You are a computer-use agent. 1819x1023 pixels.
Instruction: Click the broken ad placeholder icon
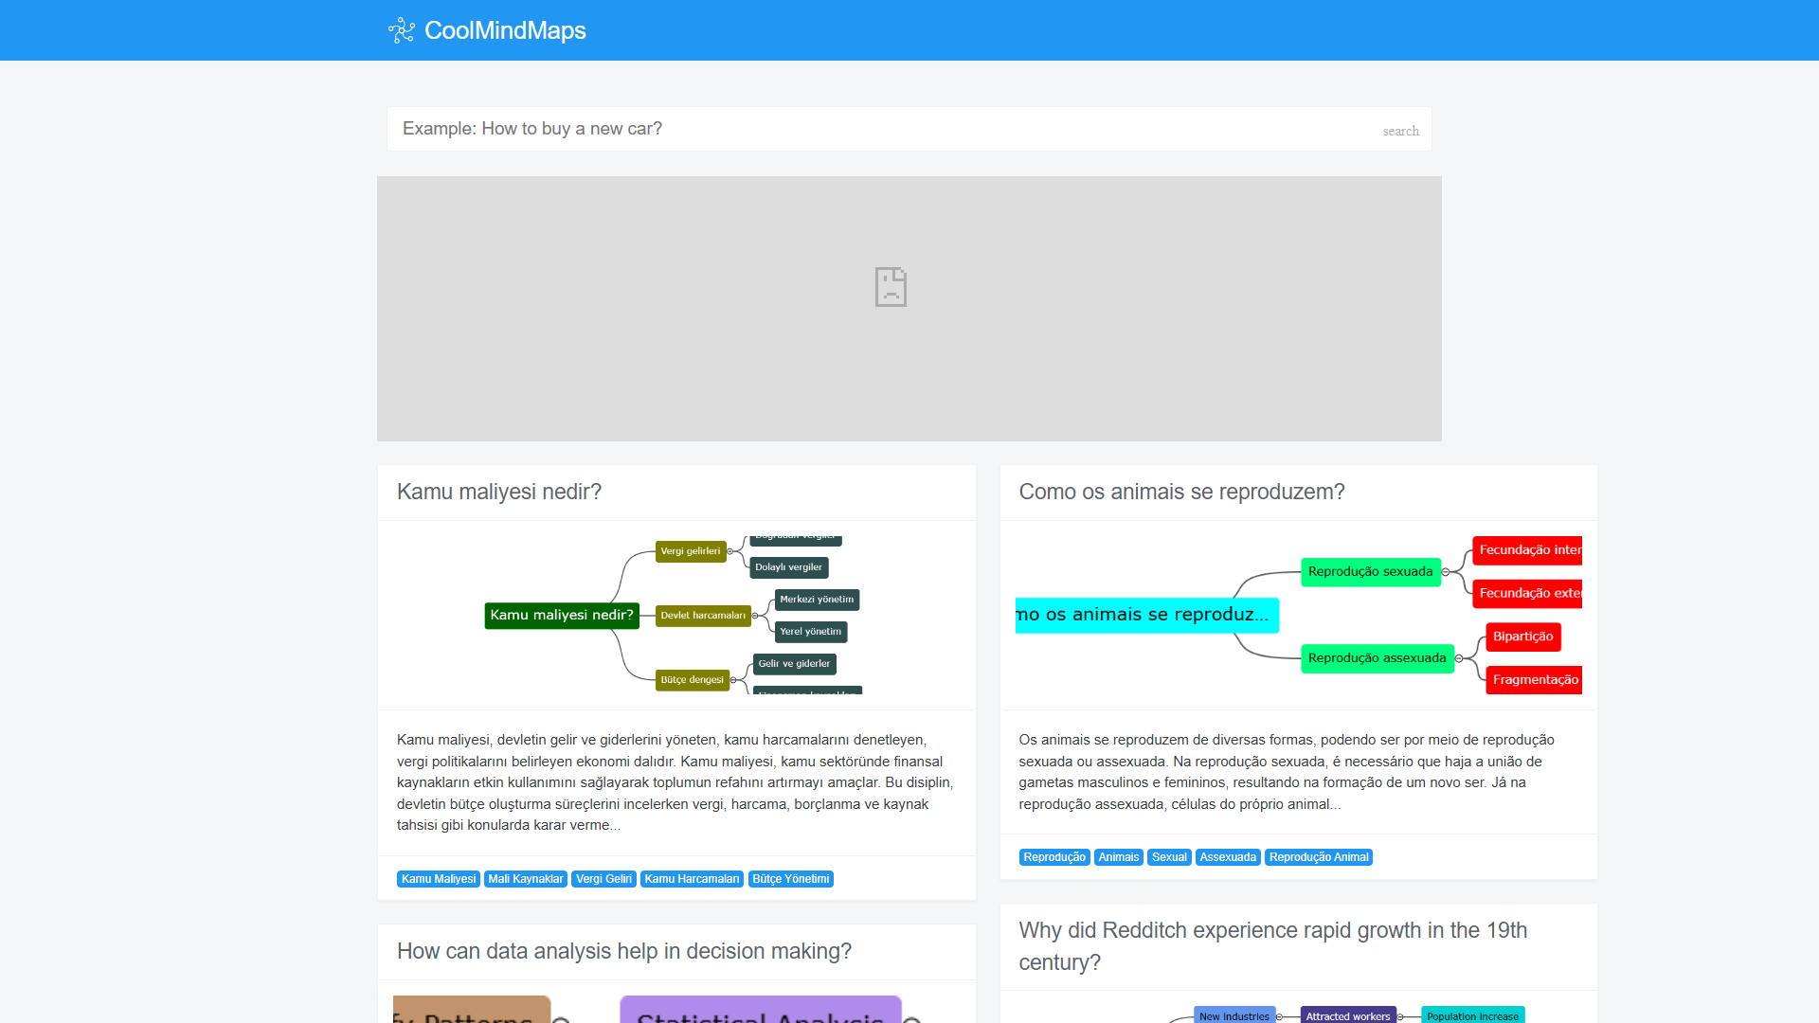coord(891,287)
